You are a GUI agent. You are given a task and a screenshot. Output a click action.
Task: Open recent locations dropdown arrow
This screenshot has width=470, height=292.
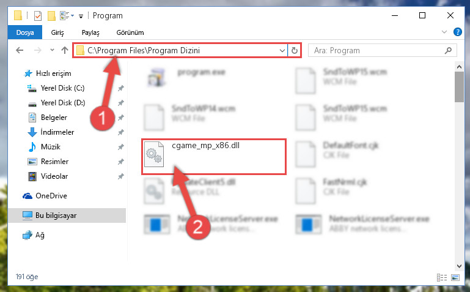pyautogui.click(x=52, y=50)
